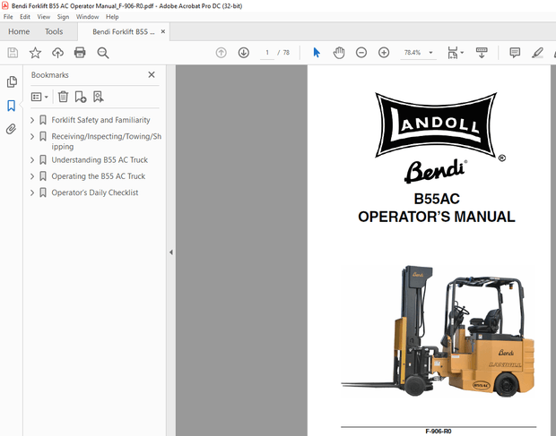Bookmark document with the star icon
556x436 pixels.
[x=35, y=53]
